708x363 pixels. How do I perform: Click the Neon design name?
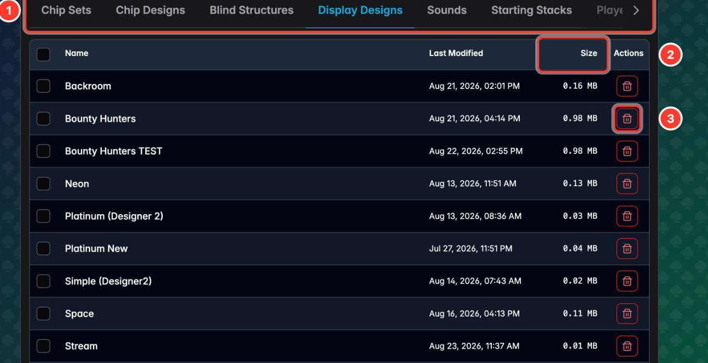click(77, 183)
